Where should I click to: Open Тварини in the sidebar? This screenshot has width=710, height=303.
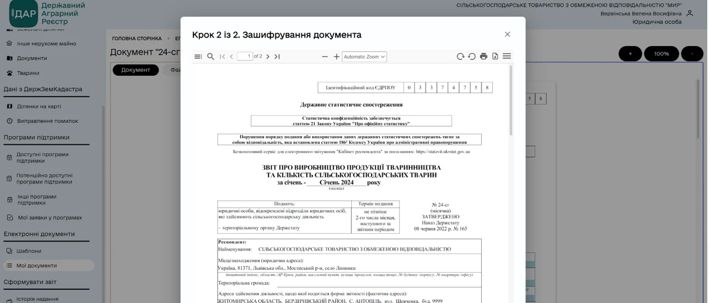(x=28, y=73)
